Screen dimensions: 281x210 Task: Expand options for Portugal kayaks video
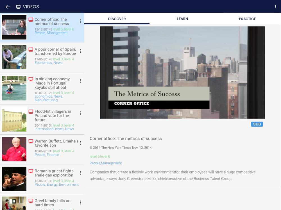(80, 81)
